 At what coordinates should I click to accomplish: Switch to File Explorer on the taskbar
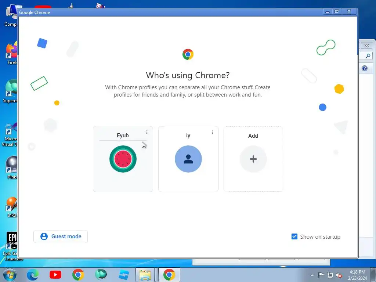pos(145,275)
